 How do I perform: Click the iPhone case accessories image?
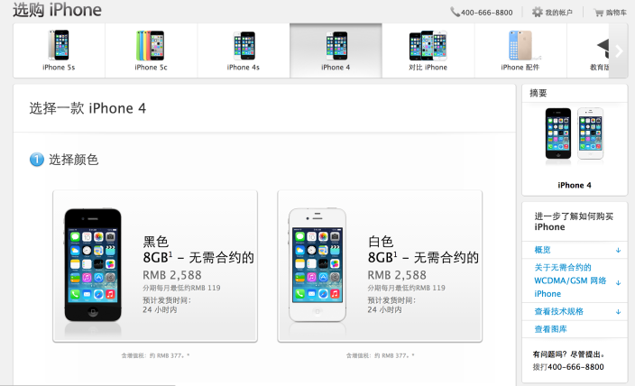(x=520, y=45)
